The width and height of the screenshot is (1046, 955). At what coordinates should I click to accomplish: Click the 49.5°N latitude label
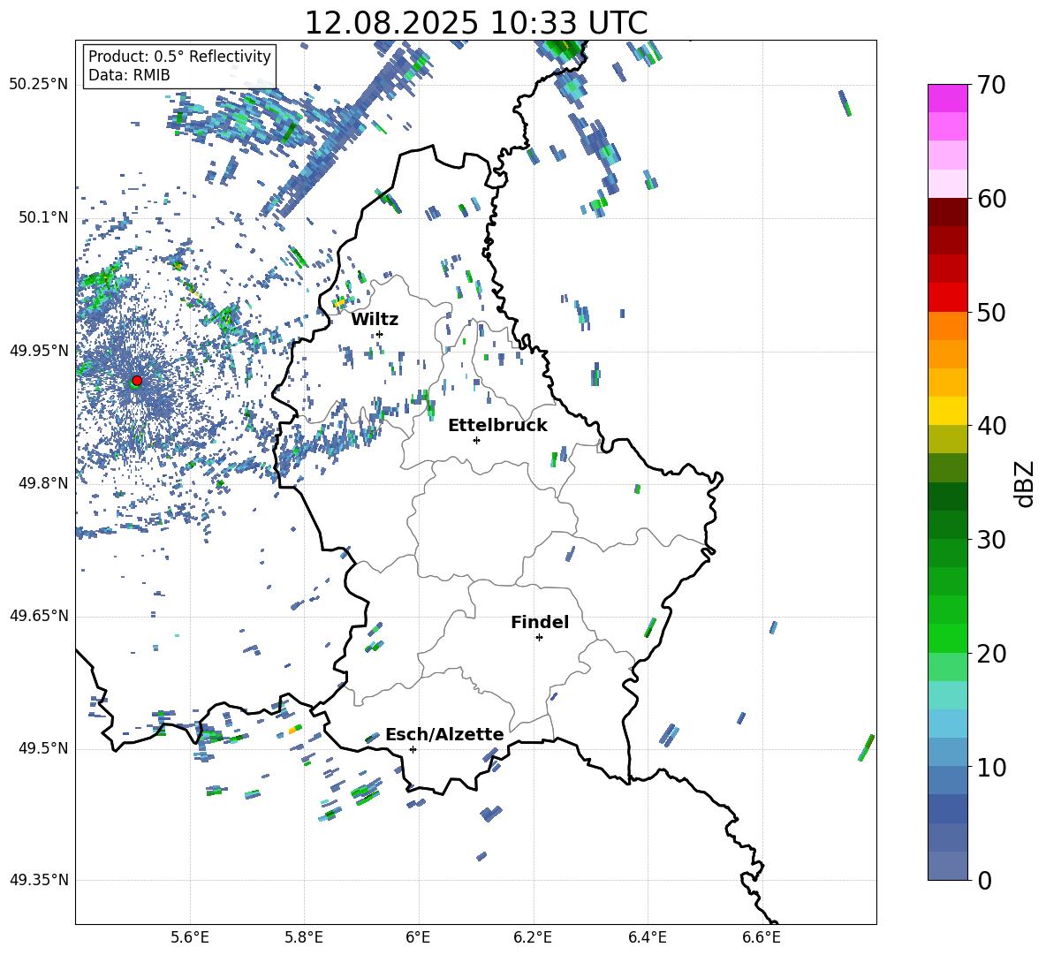point(43,748)
